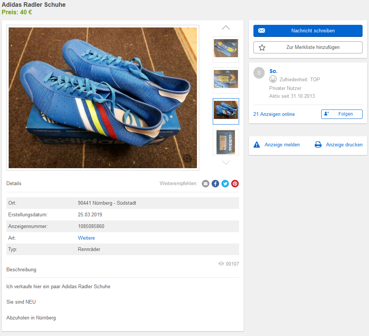Screen dimensions: 369x336
Task: Open seller profile name So.
Action: [x=273, y=71]
